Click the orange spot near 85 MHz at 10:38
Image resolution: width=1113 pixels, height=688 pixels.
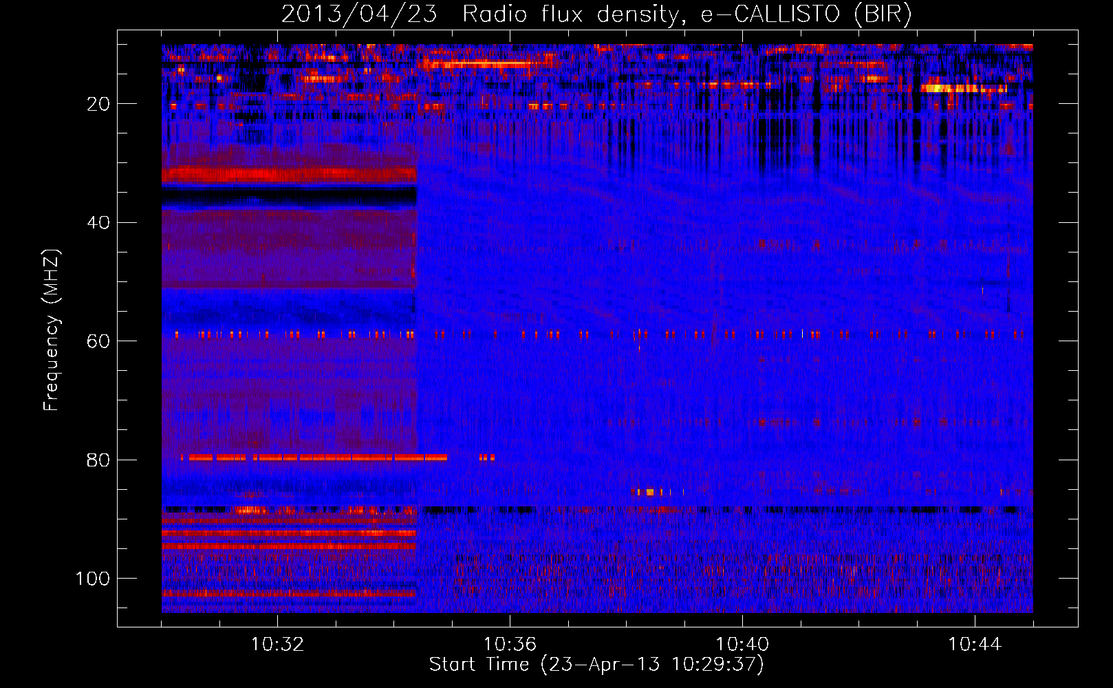650,492
